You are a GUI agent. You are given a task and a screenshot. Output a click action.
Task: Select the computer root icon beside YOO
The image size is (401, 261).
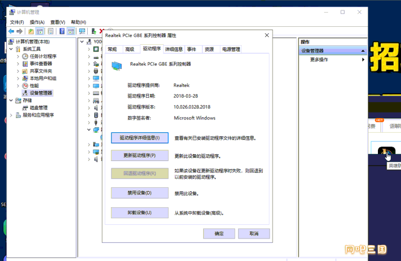[89, 41]
